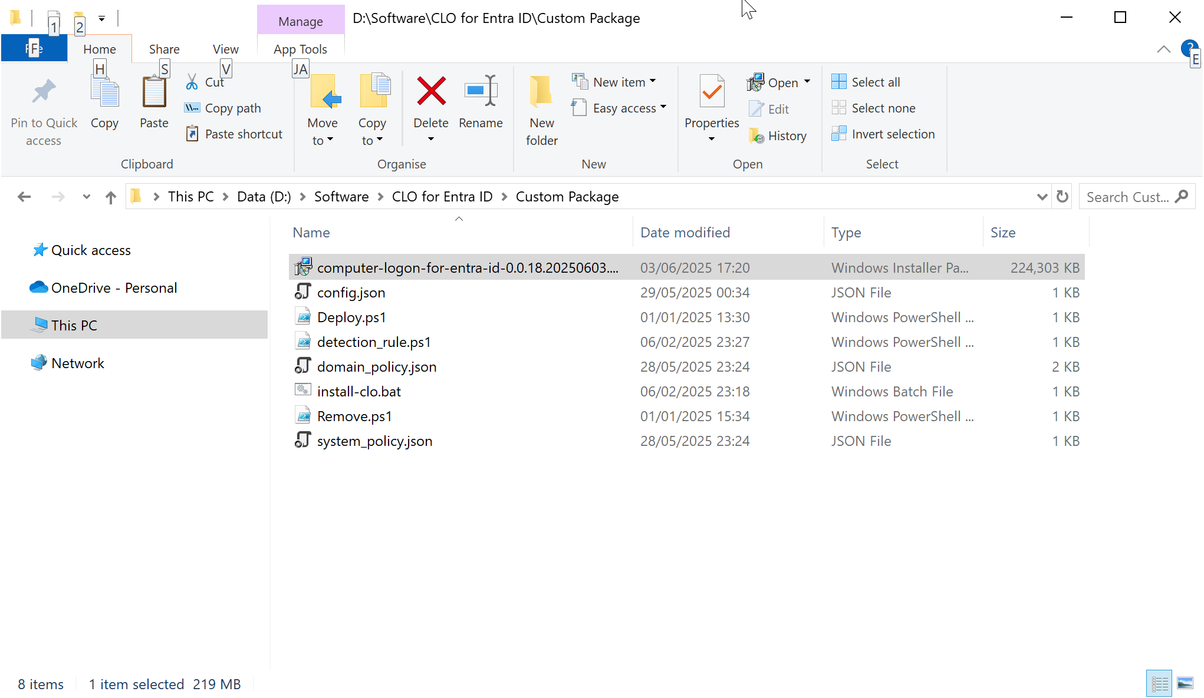1204x698 pixels.
Task: Click the Cut scissors icon
Action: 192,82
